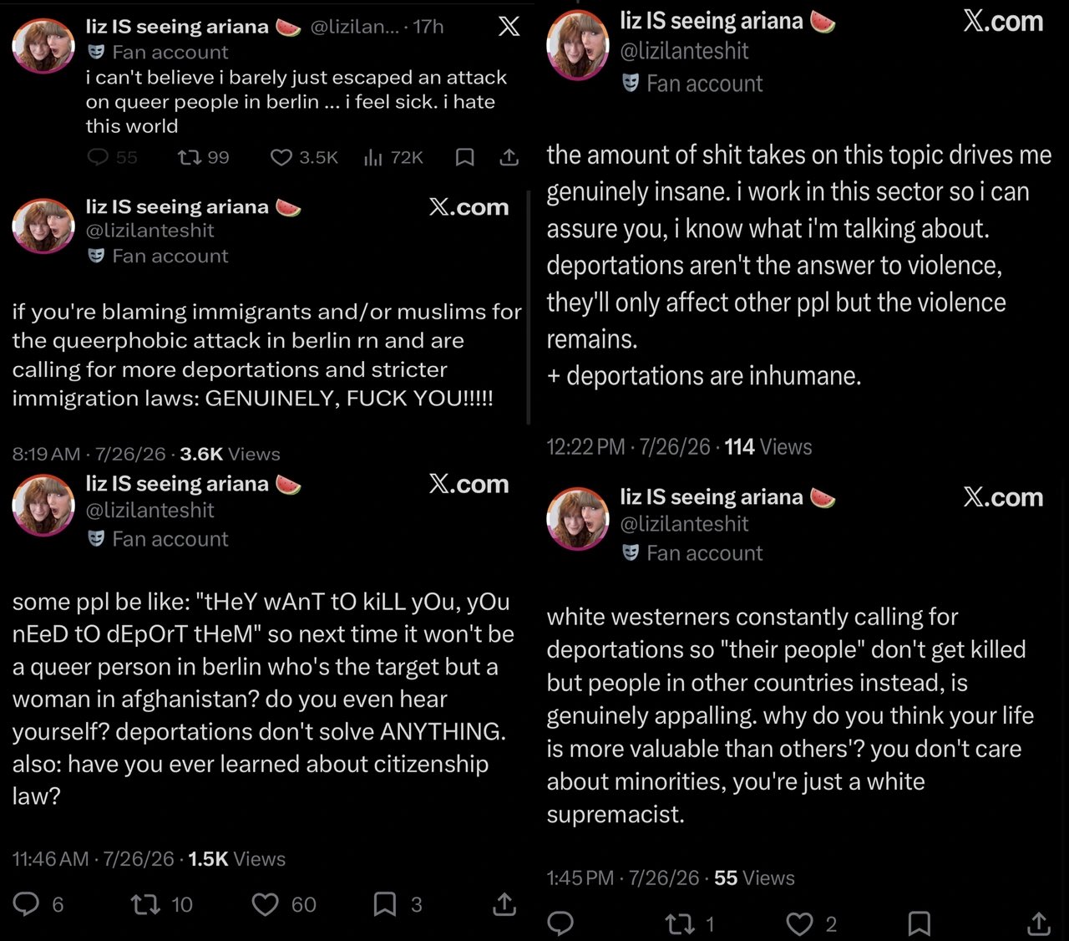This screenshot has width=1069, height=941.
Task: Share the first tweet via upload icon
Action: [x=509, y=157]
